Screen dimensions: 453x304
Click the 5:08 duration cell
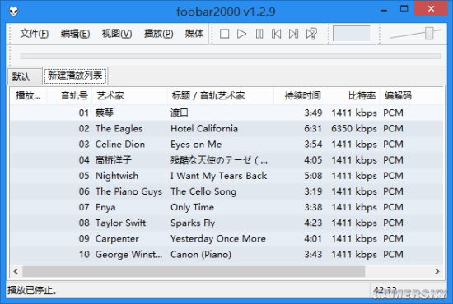[313, 176]
